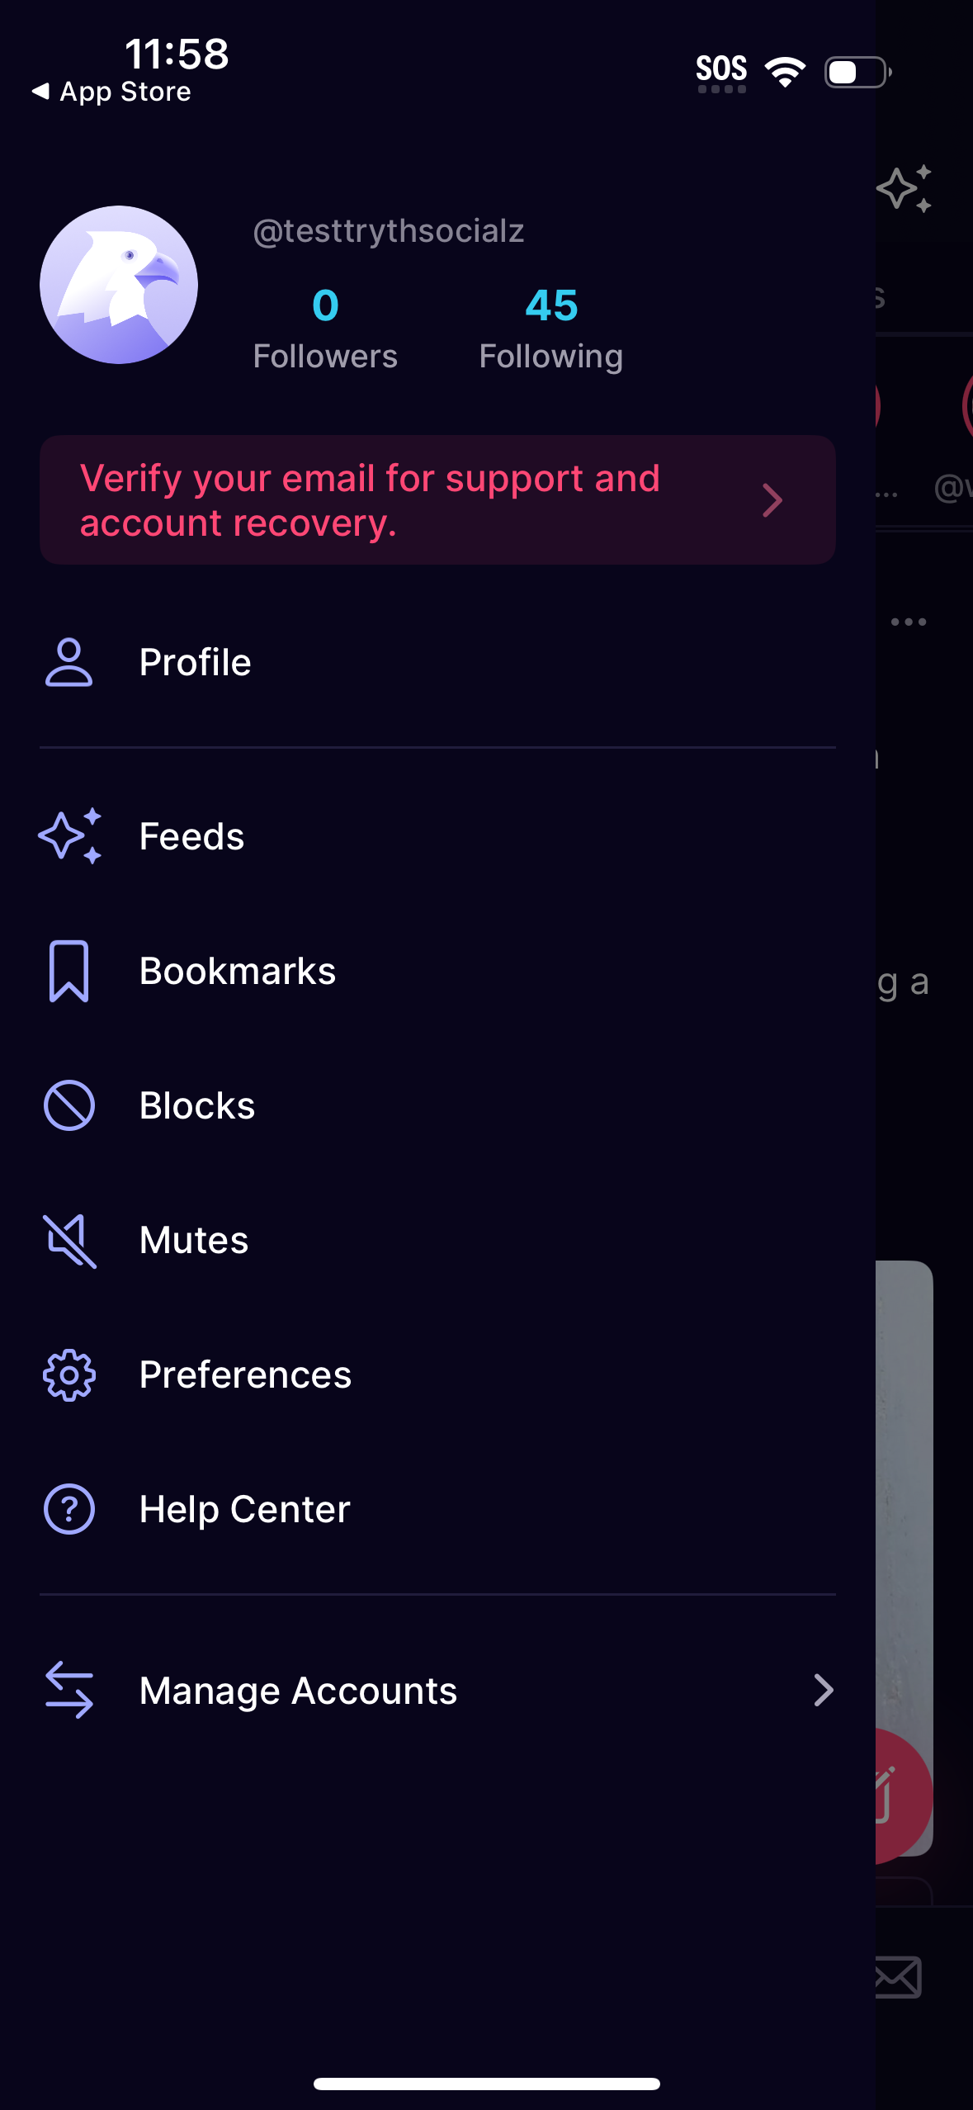Select the Bookmarks menu item
The height and width of the screenshot is (2110, 973).
click(238, 971)
